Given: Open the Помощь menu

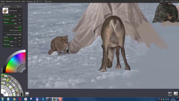Looking at the screenshot, I should point(30,1).
